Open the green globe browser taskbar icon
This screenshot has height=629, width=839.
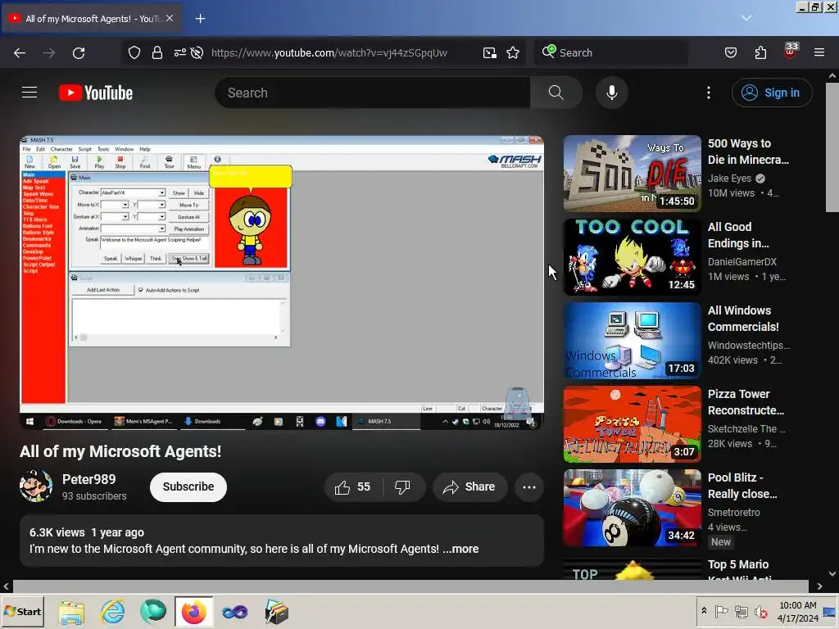pyautogui.click(x=153, y=611)
